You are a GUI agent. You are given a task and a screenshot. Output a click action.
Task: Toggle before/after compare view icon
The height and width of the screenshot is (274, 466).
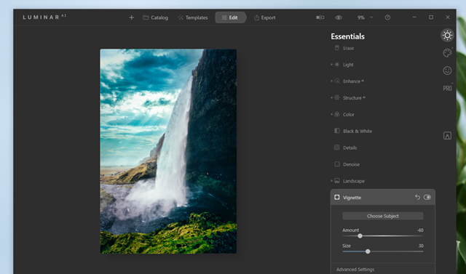(320, 17)
